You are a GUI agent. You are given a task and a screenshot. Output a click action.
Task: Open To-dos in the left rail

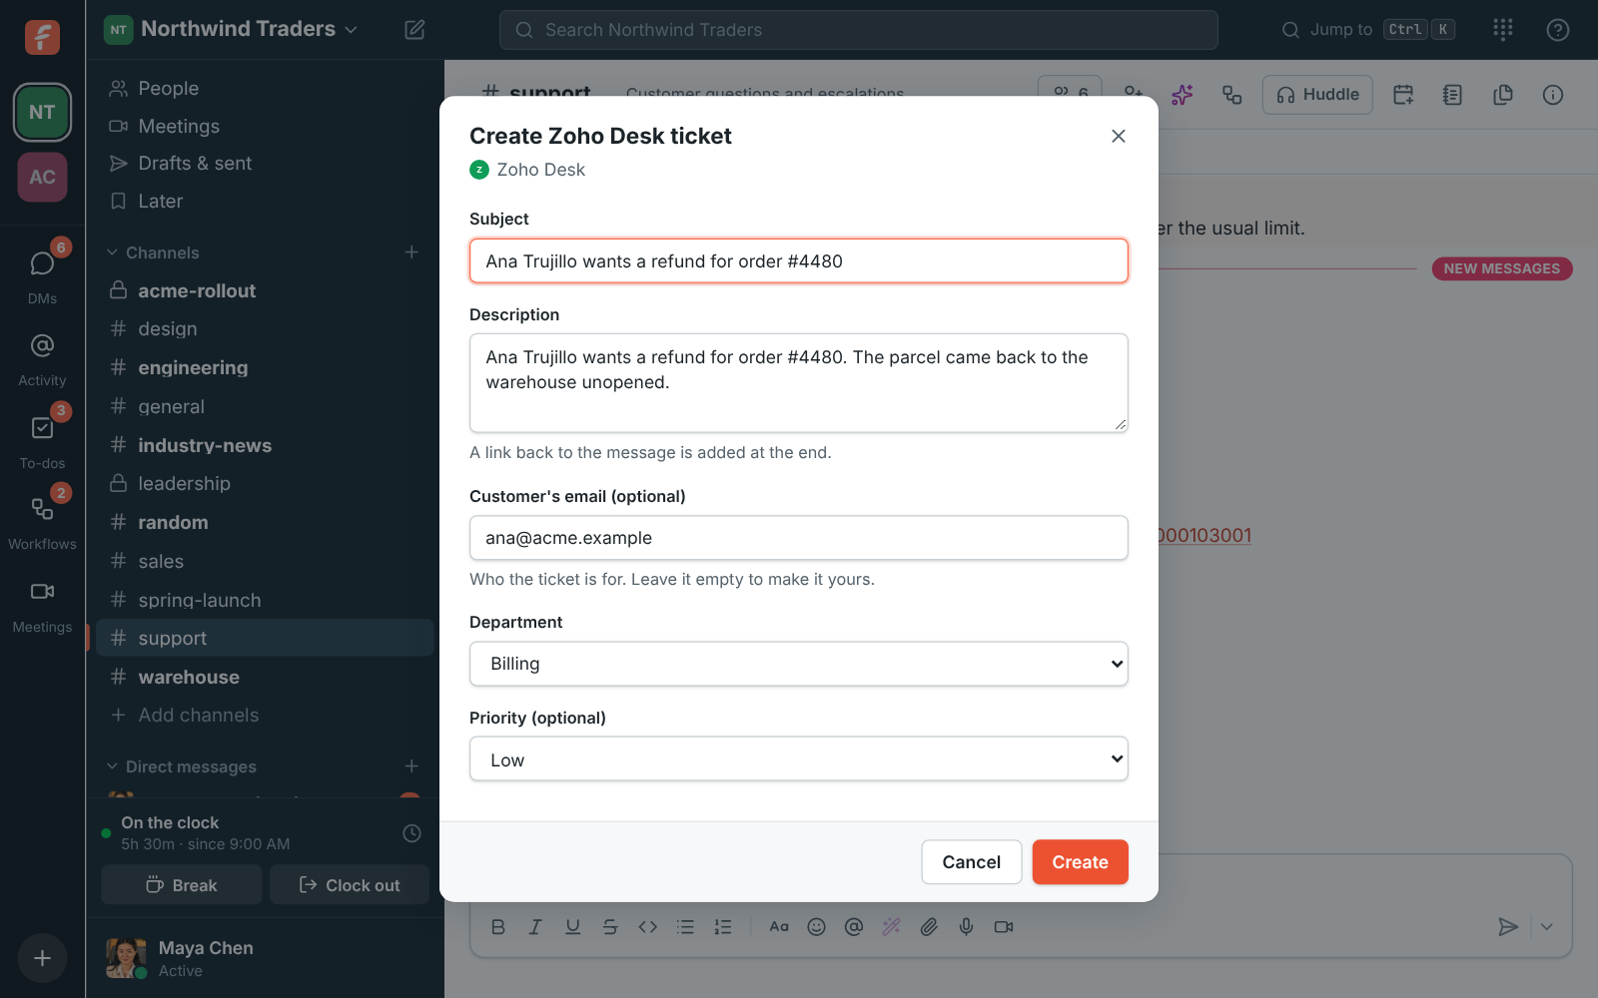(42, 442)
